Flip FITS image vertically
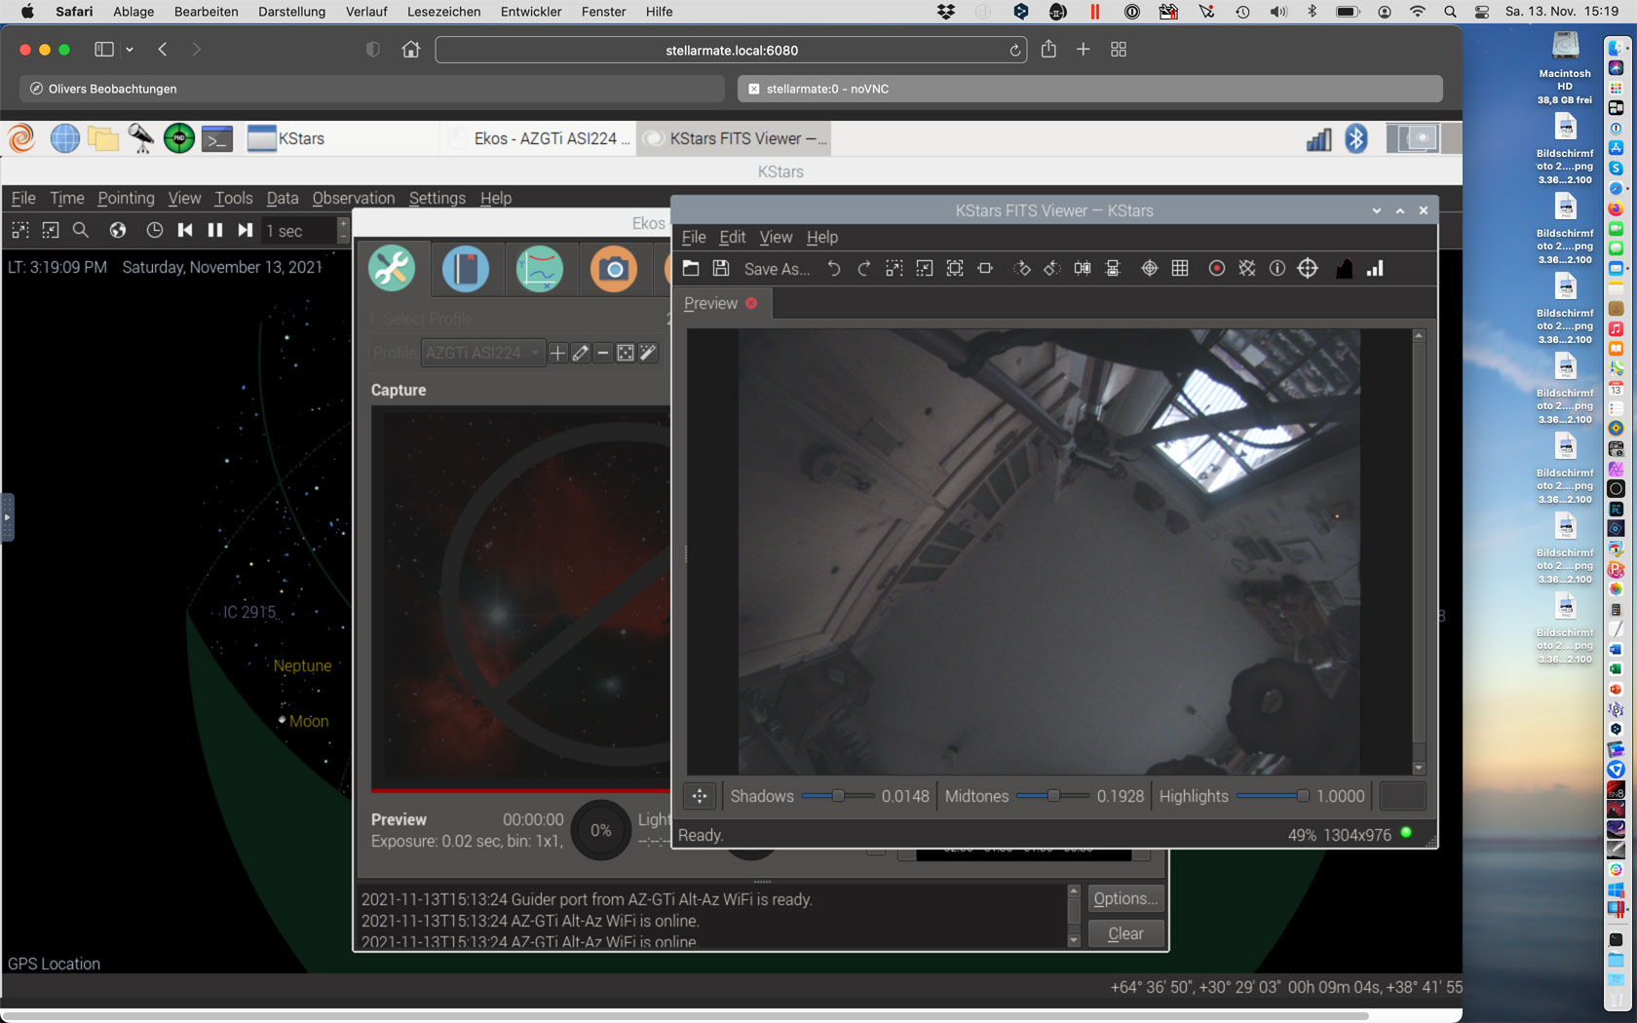 coord(1113,268)
